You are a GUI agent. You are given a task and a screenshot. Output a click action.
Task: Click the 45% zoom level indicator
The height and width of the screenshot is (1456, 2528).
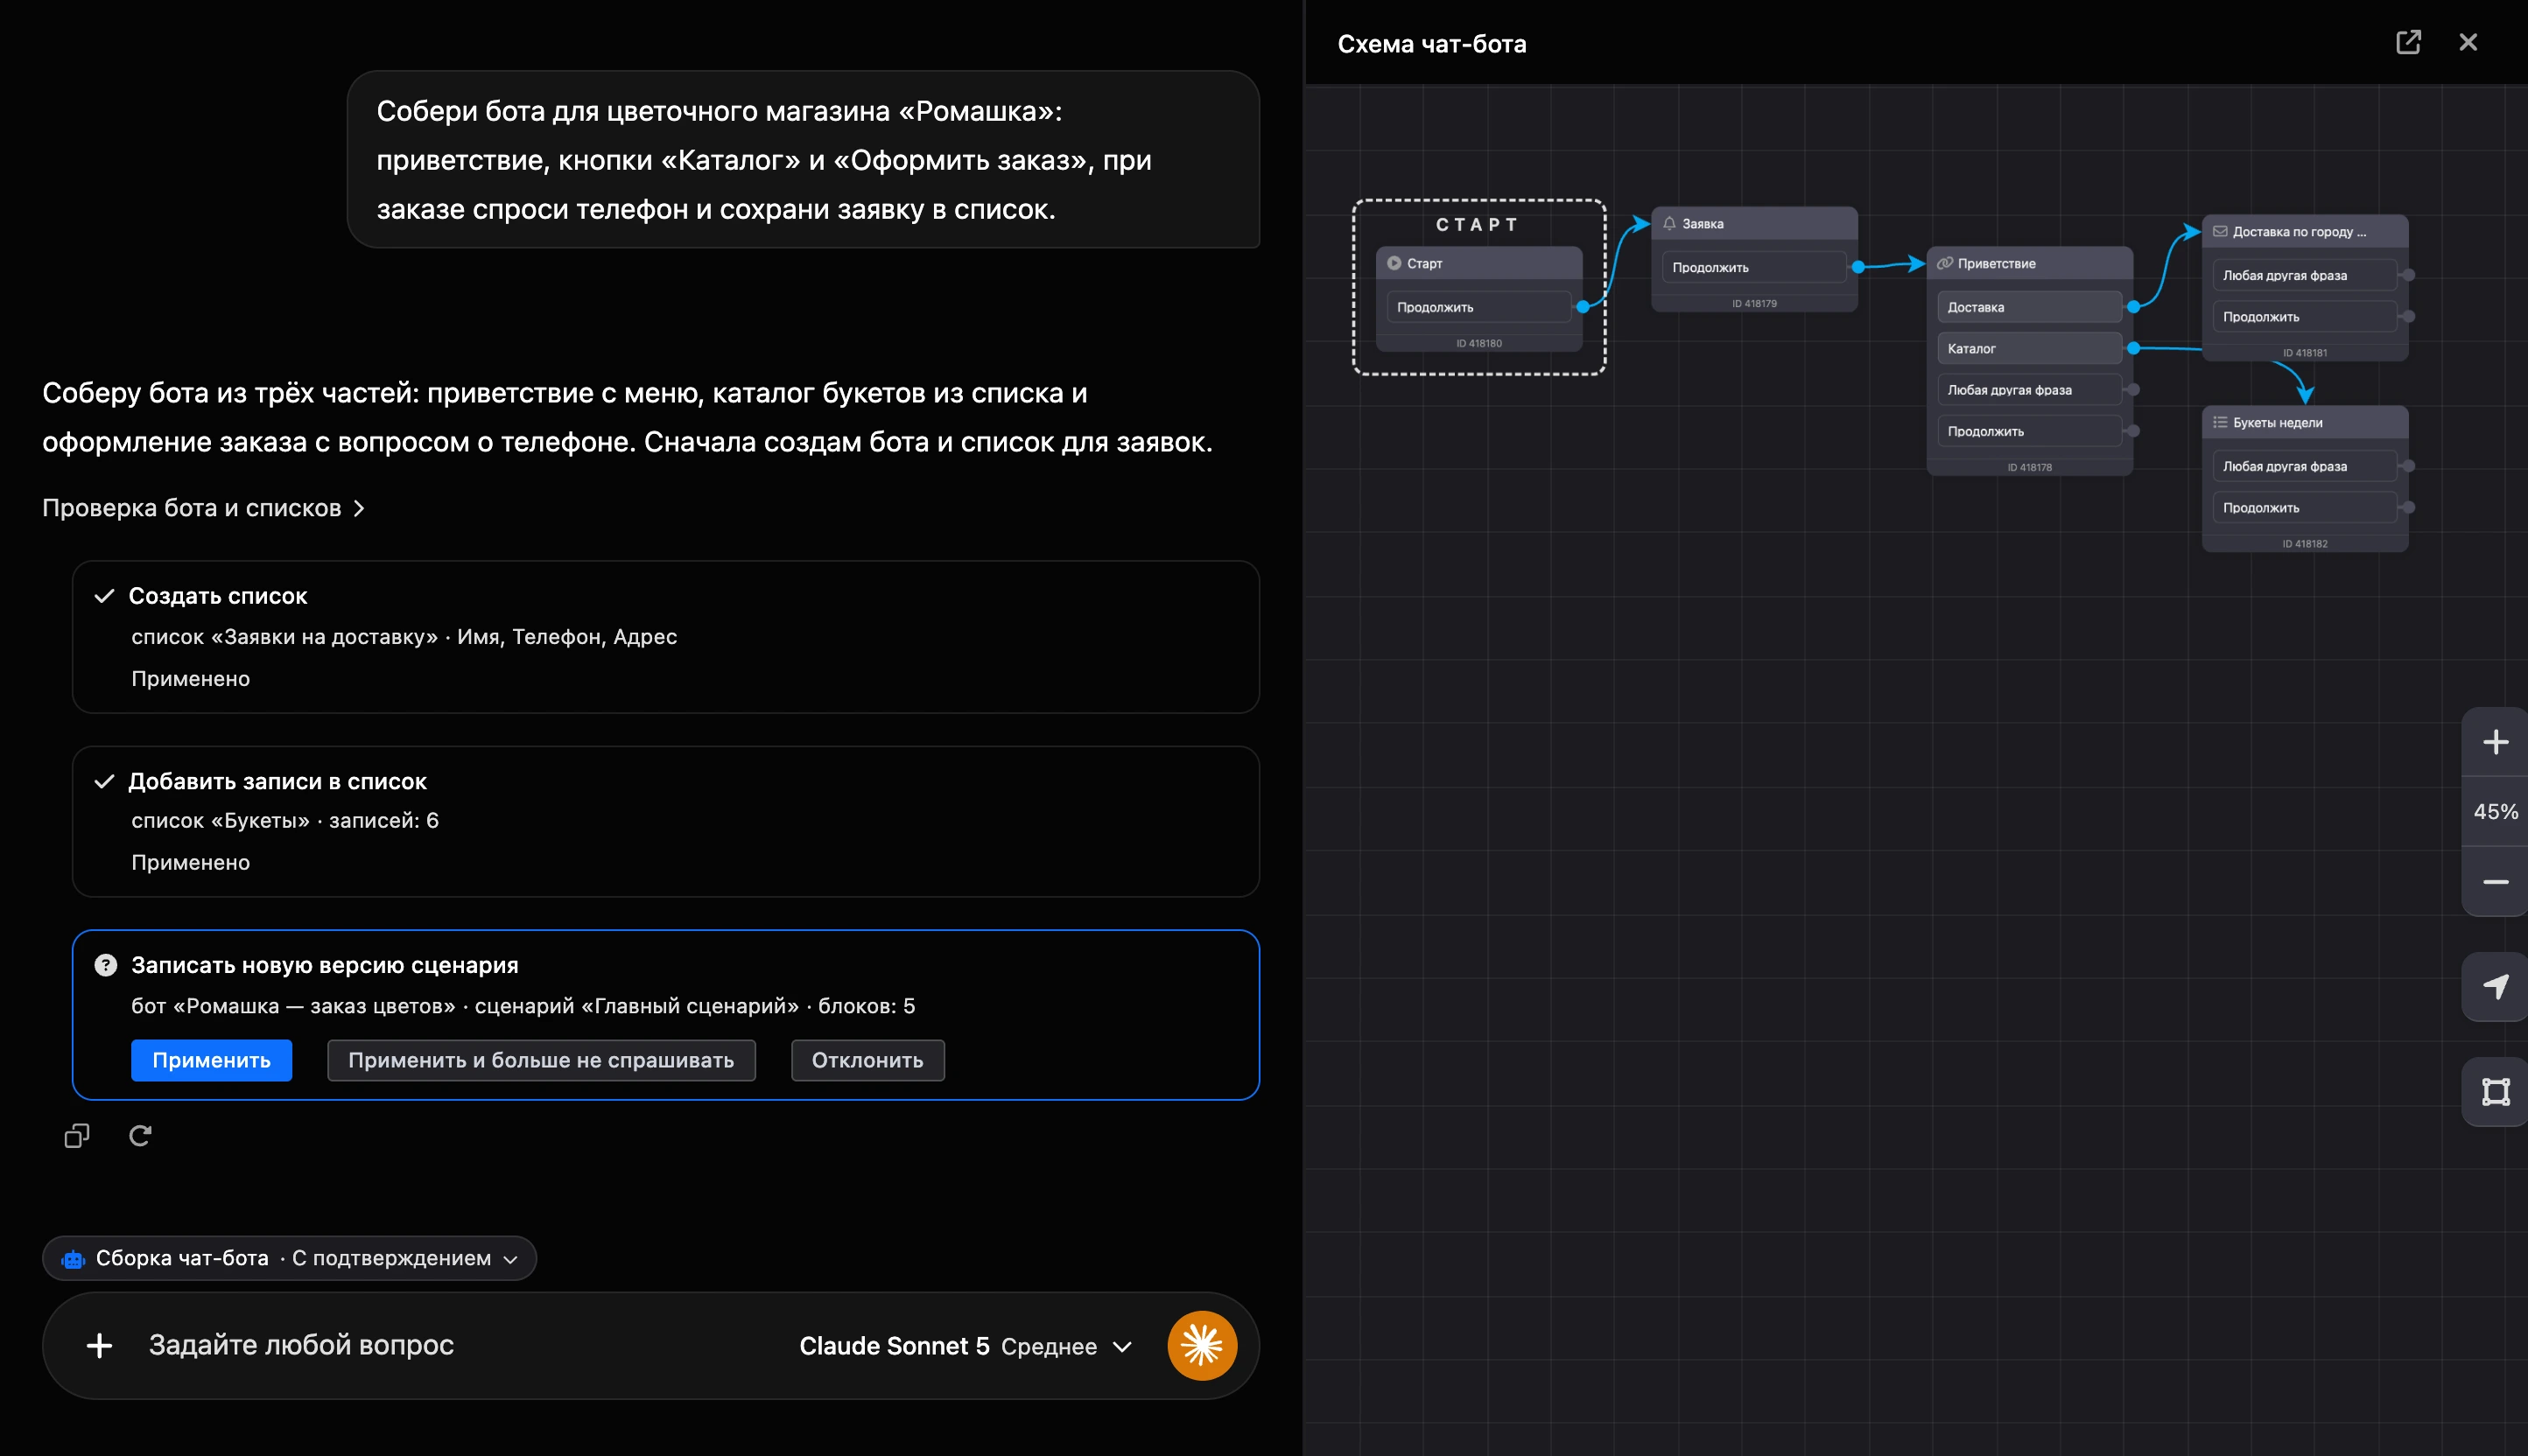2495,812
